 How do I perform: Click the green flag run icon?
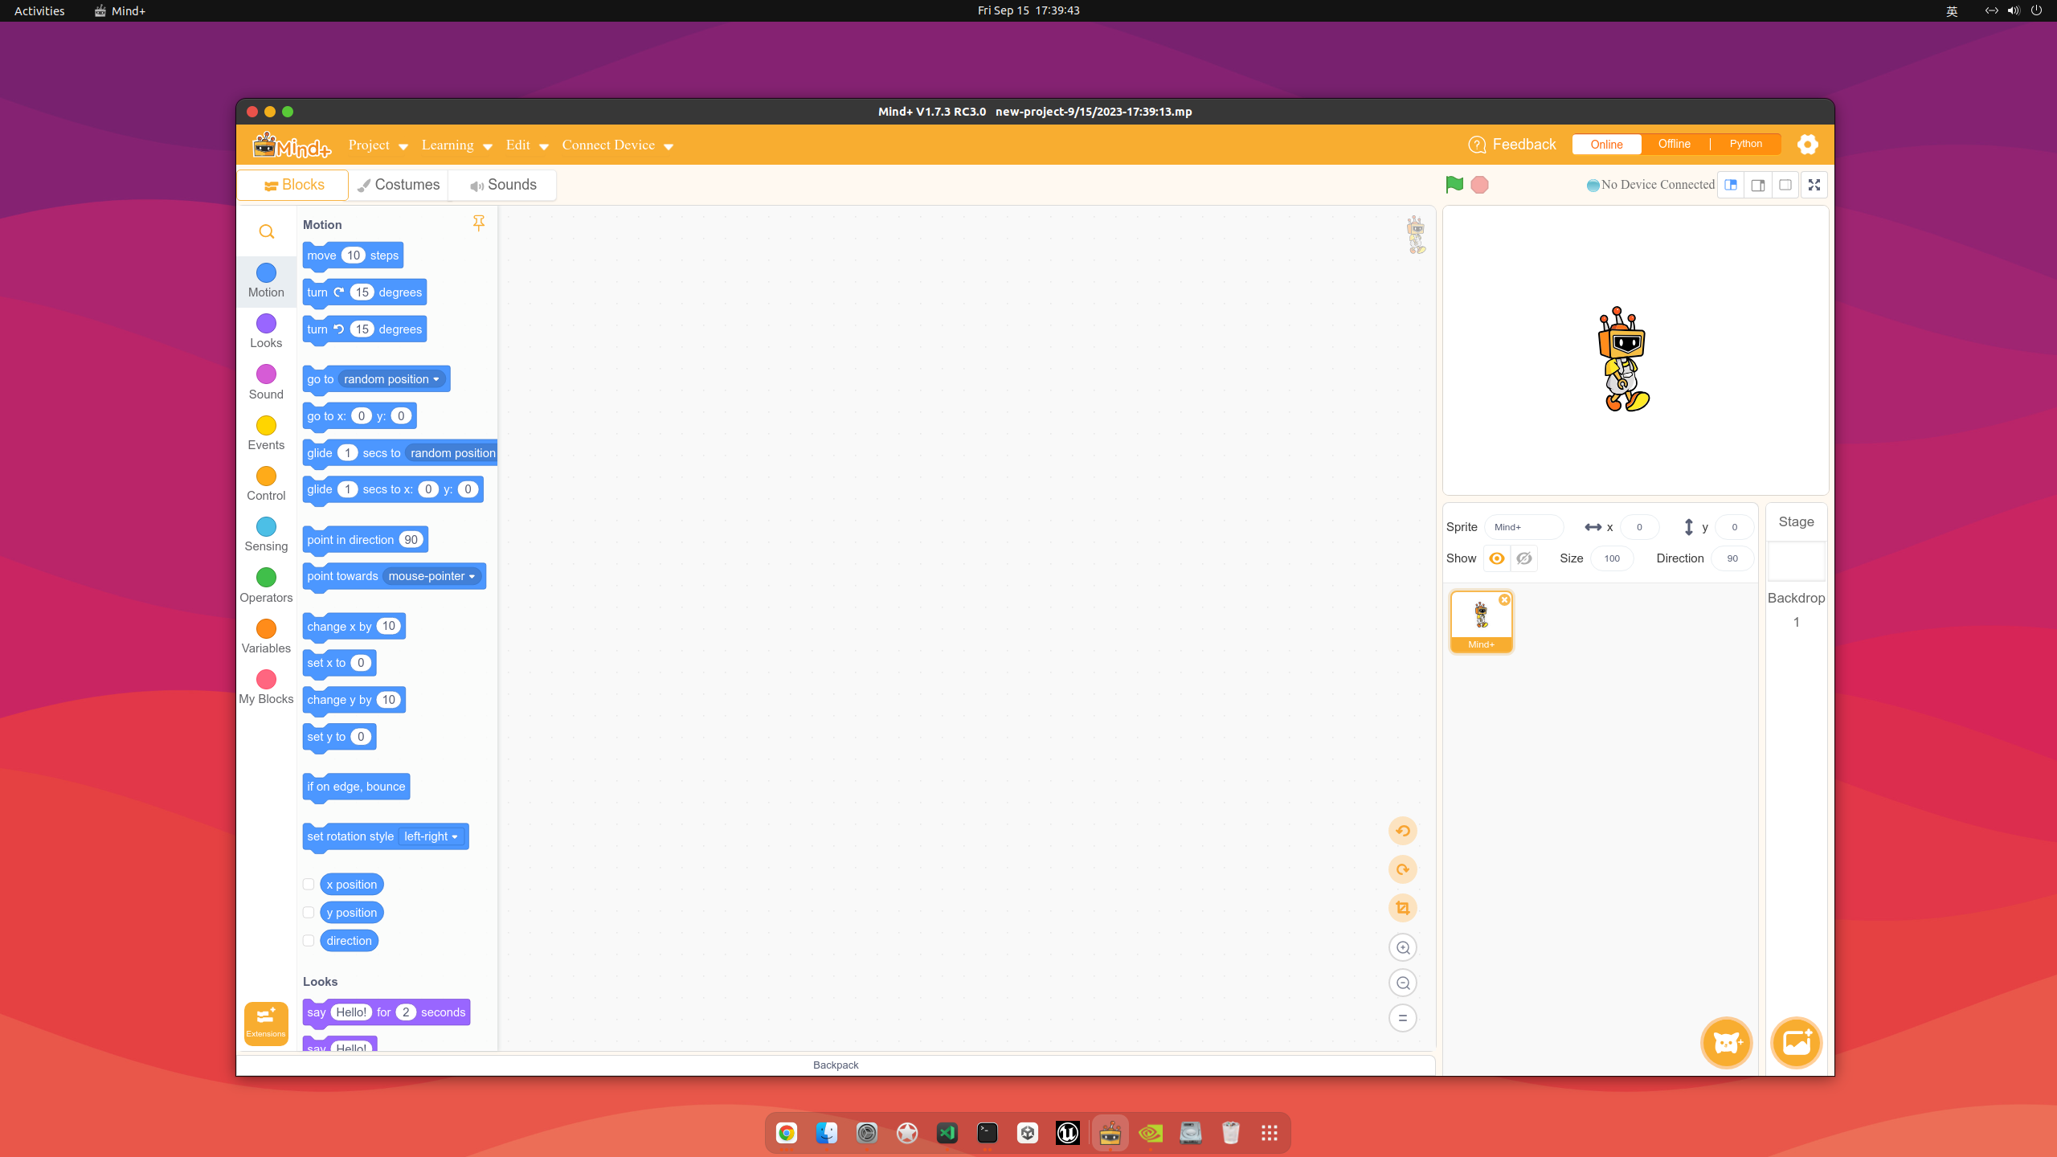pos(1454,185)
